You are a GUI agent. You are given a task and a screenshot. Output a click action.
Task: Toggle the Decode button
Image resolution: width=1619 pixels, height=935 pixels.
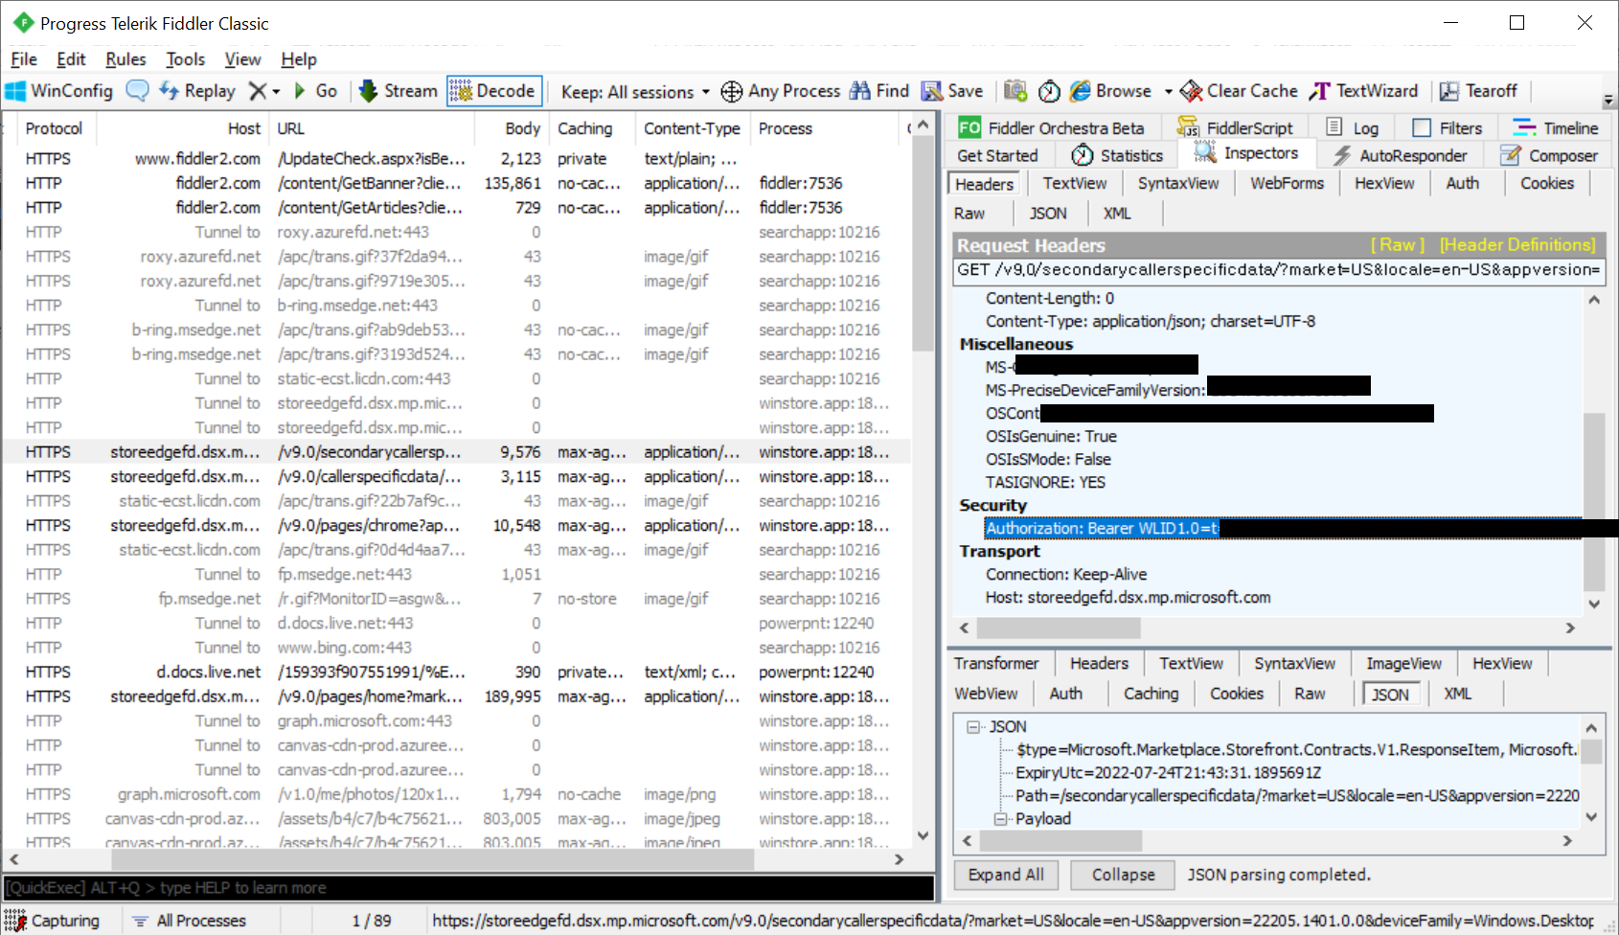click(x=493, y=91)
